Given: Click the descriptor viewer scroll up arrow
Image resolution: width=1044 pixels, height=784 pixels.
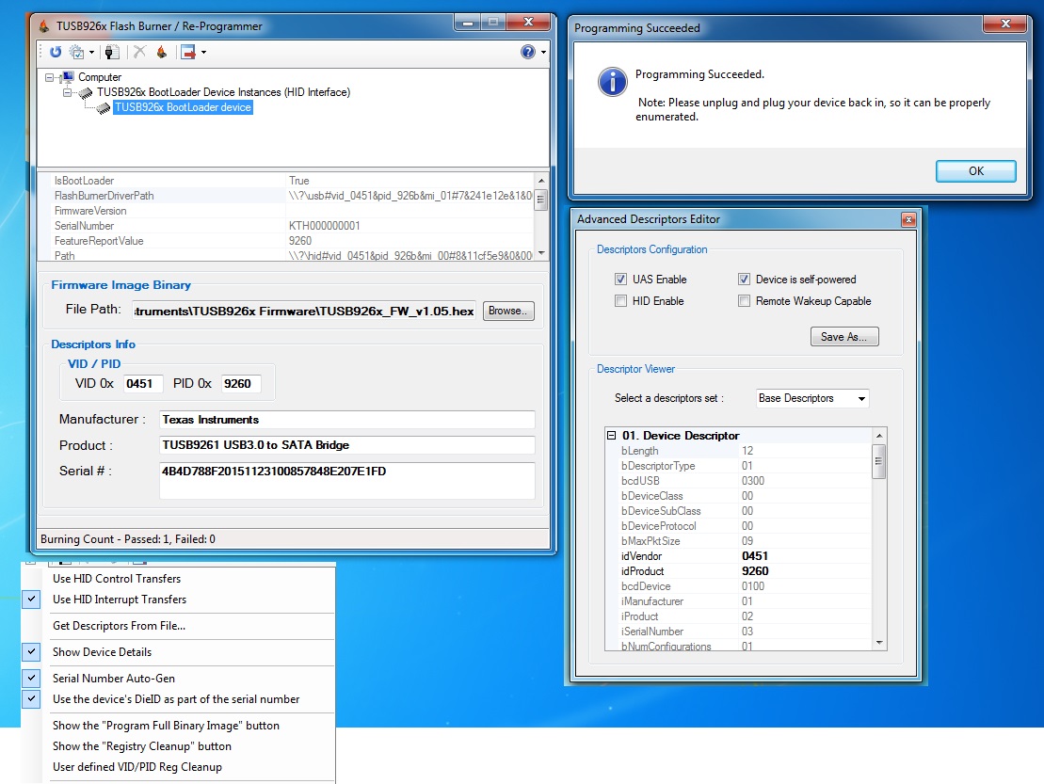Looking at the screenshot, I should (879, 435).
